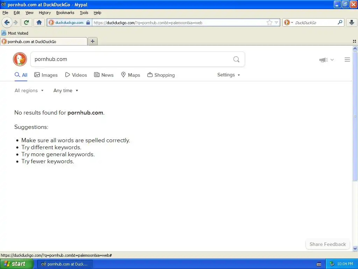The image size is (358, 269).
Task: Click the padlock site identity icon
Action: [88, 22]
